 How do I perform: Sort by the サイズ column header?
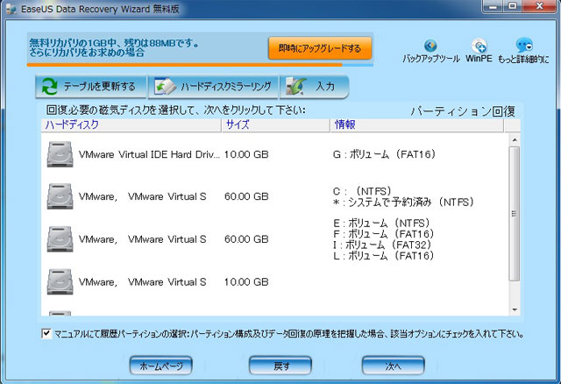(x=275, y=124)
